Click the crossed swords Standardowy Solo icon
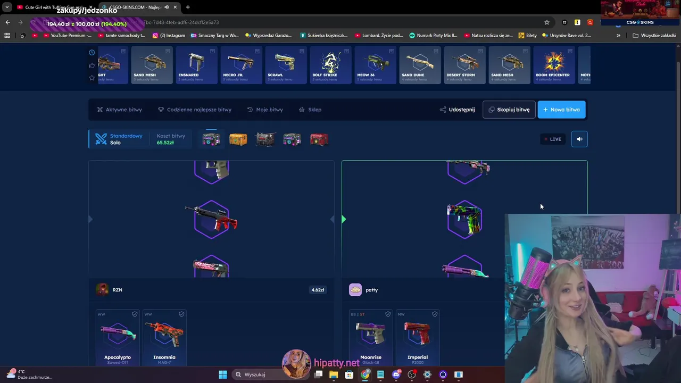 (101, 139)
